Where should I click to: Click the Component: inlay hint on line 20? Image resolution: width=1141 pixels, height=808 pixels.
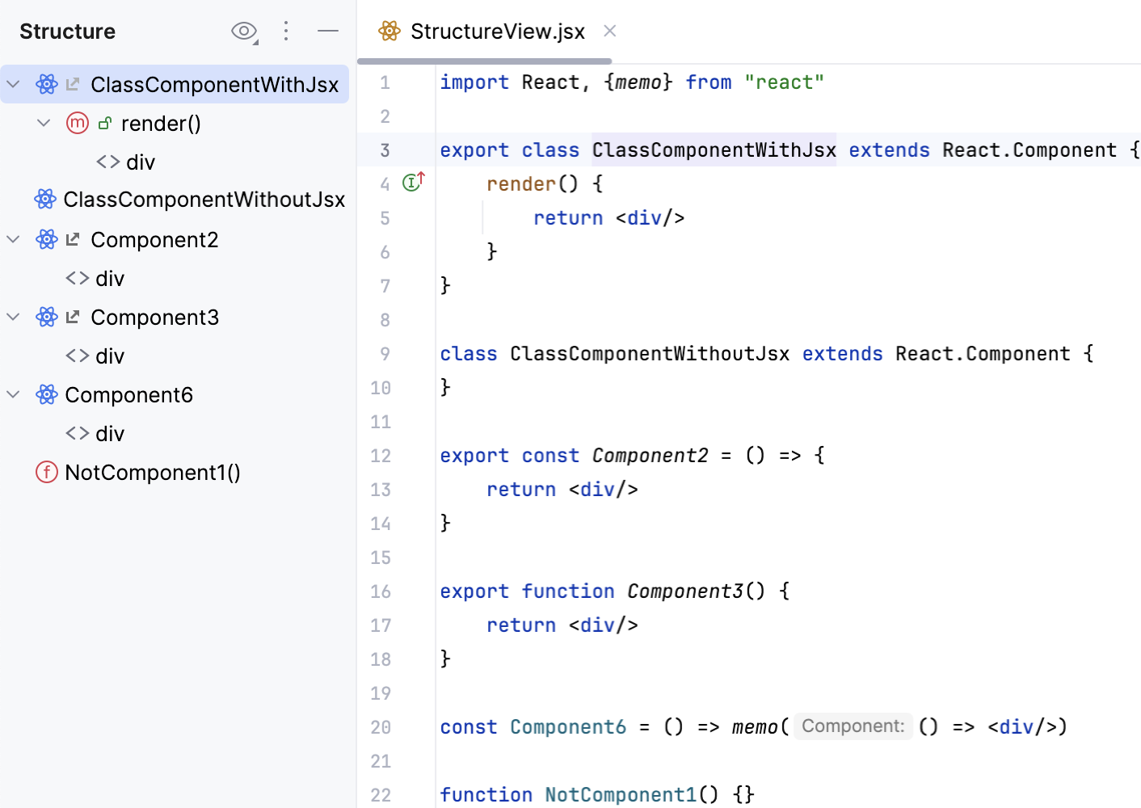click(853, 726)
